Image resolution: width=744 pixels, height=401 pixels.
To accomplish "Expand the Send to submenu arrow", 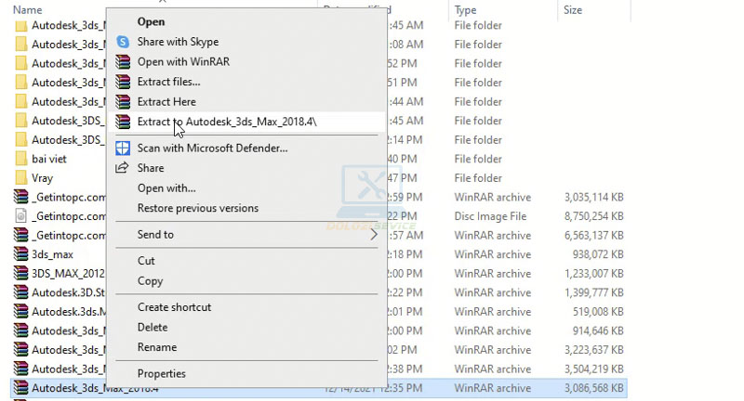I will 374,235.
